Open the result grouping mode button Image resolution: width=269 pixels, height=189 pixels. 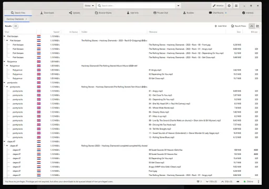257,26
